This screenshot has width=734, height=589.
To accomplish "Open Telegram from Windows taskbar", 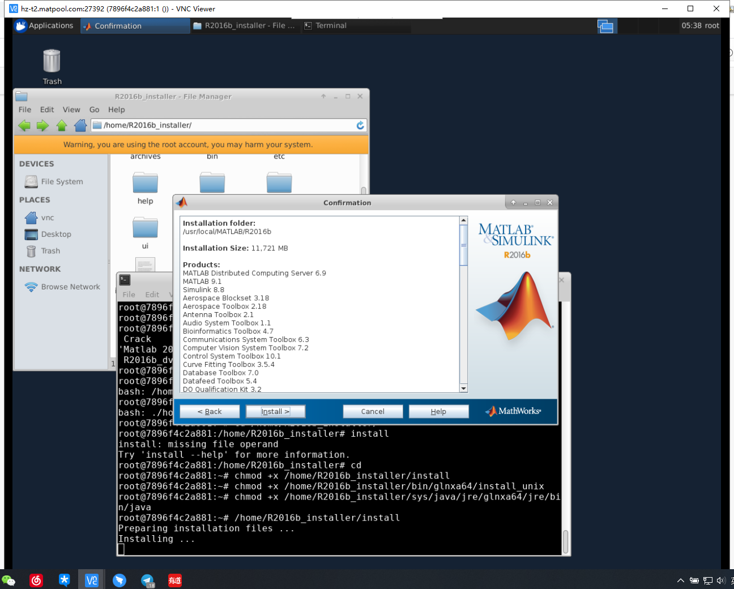I will (x=147, y=580).
